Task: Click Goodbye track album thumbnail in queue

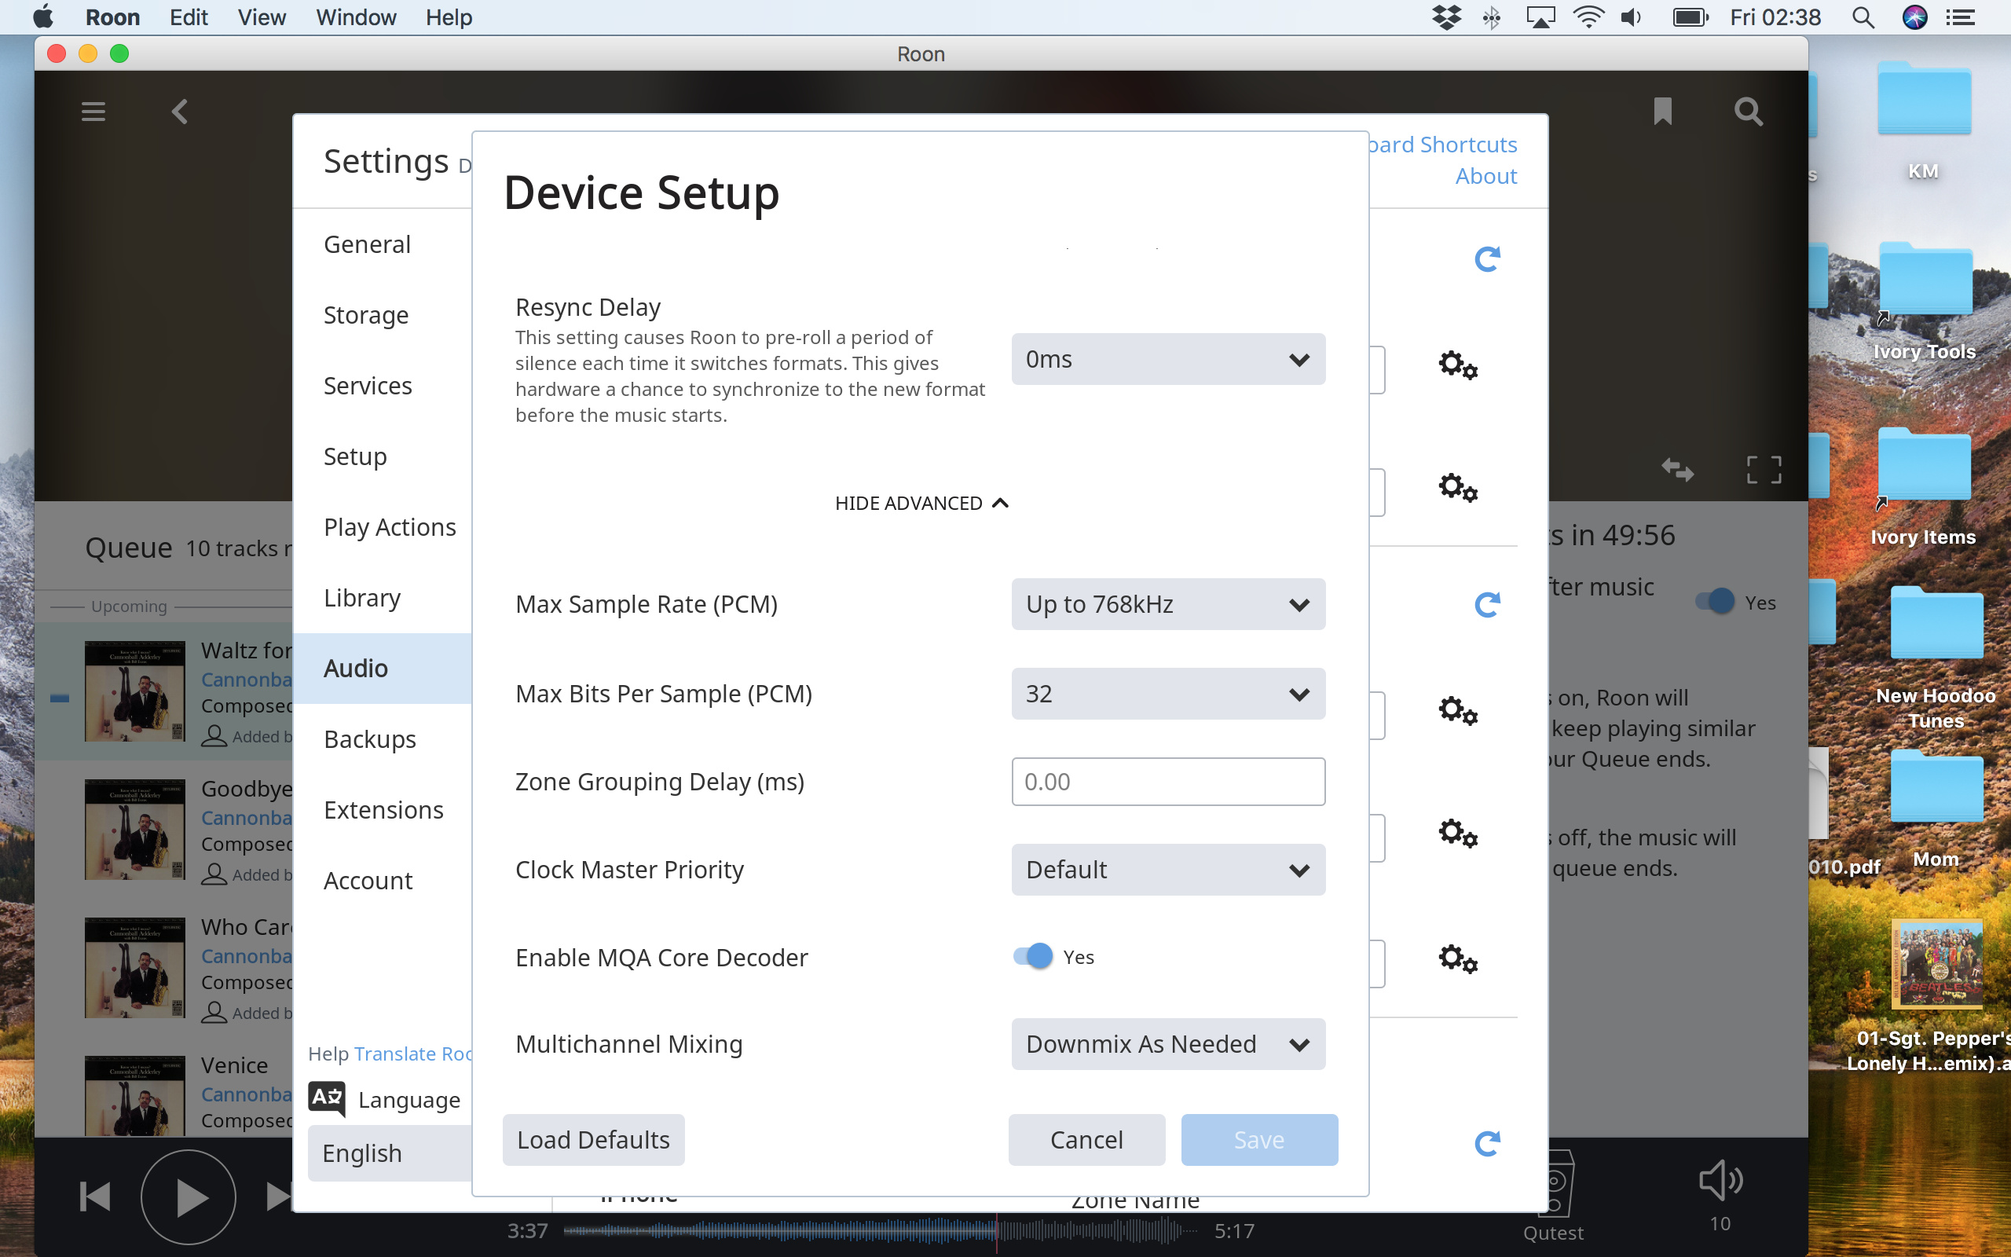Action: click(134, 830)
